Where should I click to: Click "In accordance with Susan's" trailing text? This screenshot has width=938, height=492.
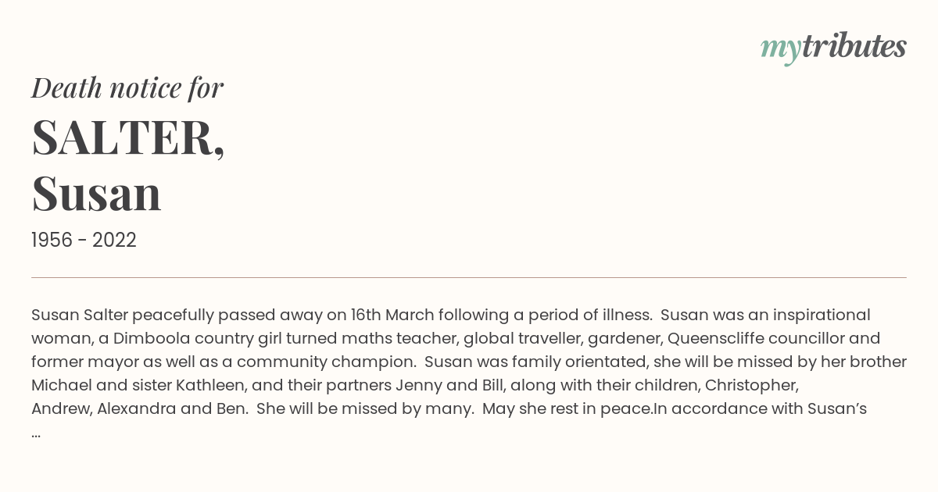[x=760, y=408]
